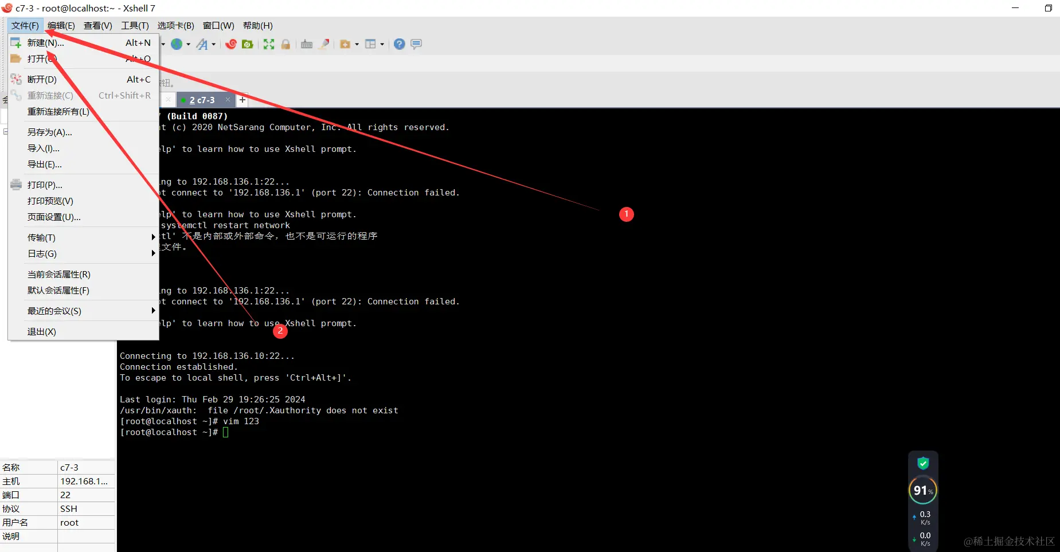This screenshot has width=1060, height=552.
Task: Choose 打印(P)... menu item
Action: [84, 185]
